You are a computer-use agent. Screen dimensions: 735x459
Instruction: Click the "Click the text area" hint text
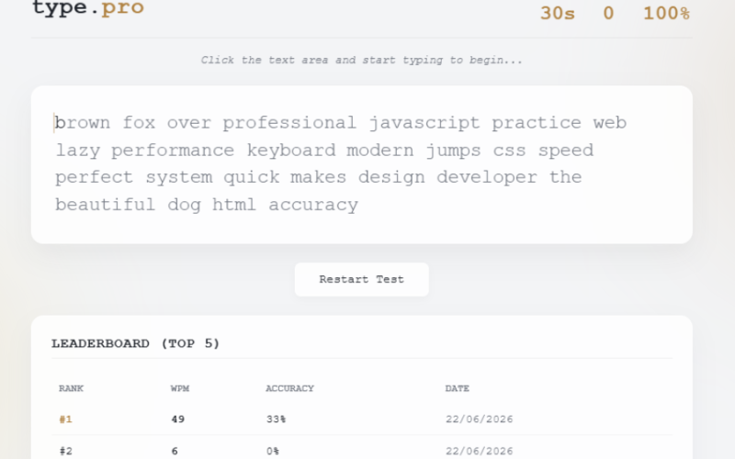[361, 60]
